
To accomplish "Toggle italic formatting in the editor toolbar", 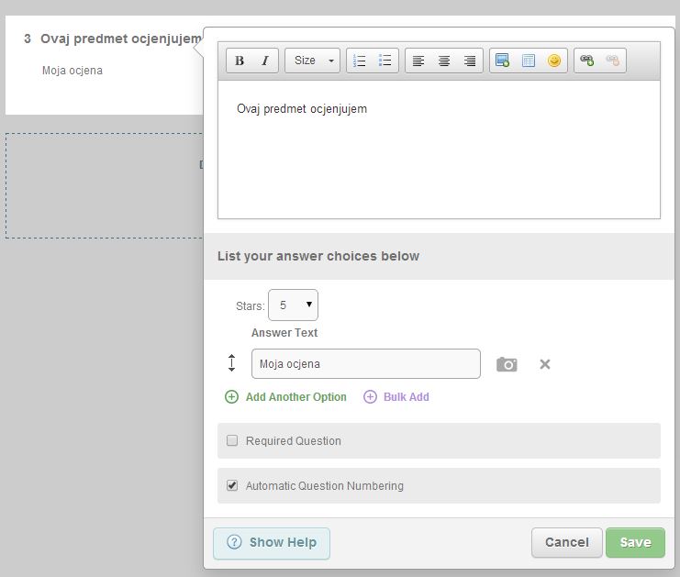I will tap(264, 61).
